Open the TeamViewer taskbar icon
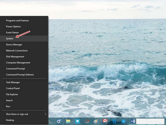The image size is (166, 125). point(114,121)
